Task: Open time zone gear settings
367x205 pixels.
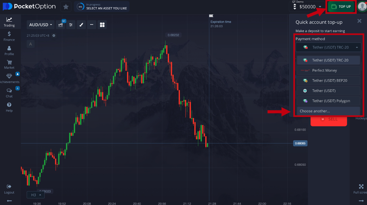Action: (54, 36)
